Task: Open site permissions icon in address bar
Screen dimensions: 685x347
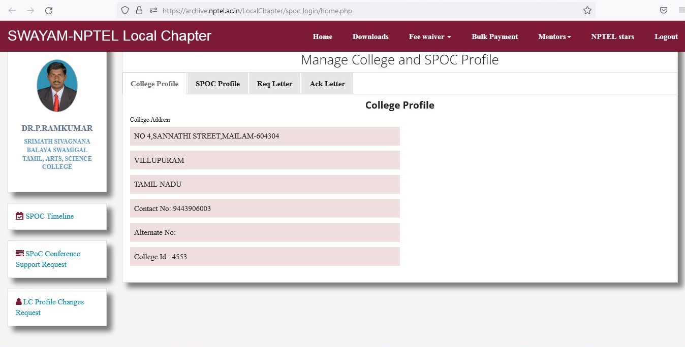Action: 153,10
